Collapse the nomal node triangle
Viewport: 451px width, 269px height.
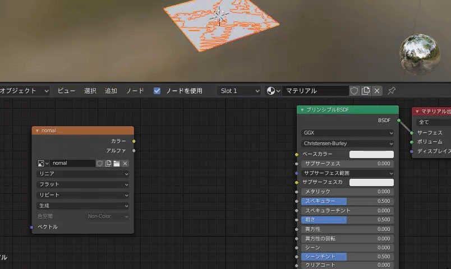[37, 131]
